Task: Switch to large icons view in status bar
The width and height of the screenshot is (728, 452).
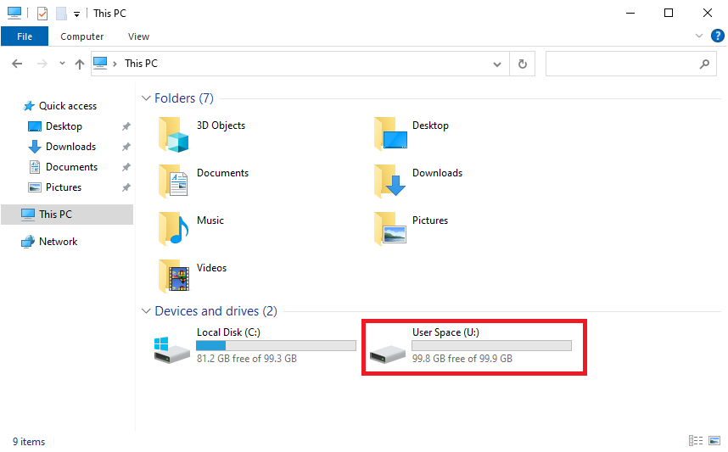Action: [714, 440]
